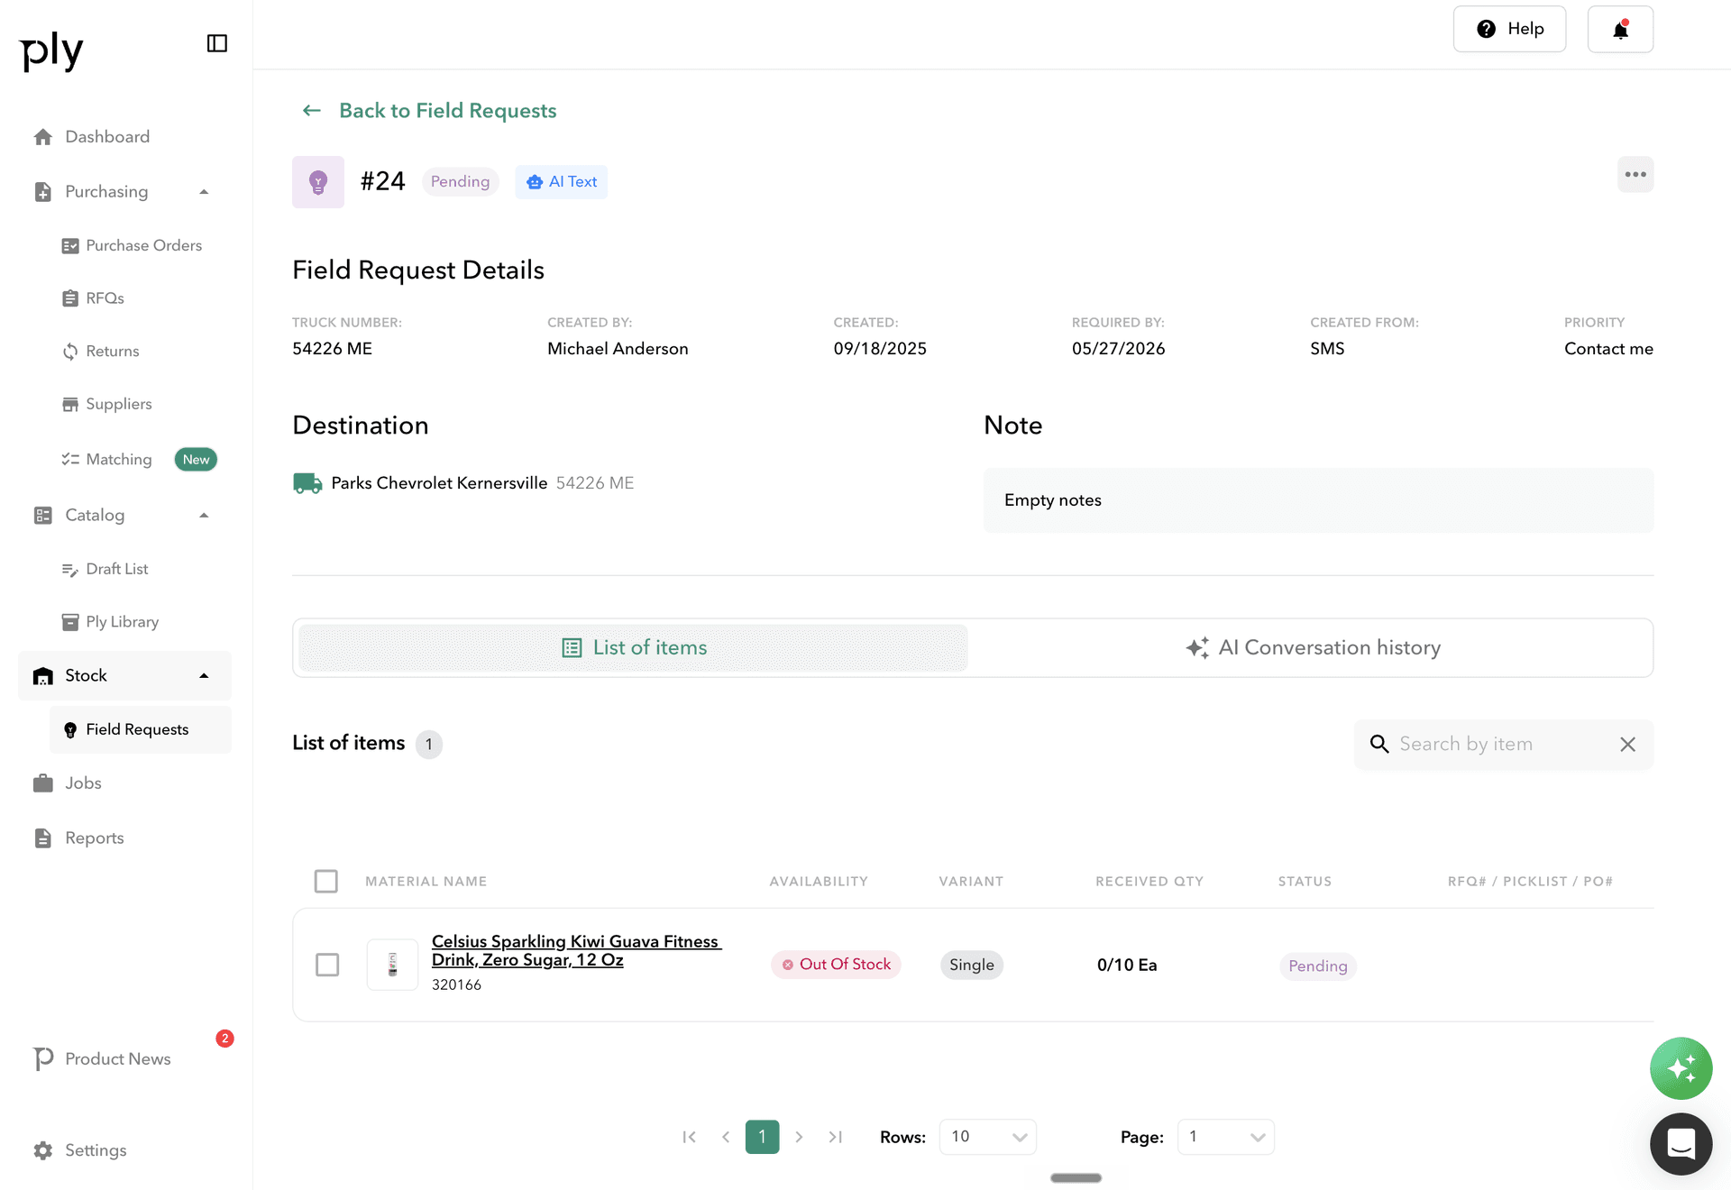Open Ply Library
This screenshot has width=1731, height=1190.
pos(110,622)
